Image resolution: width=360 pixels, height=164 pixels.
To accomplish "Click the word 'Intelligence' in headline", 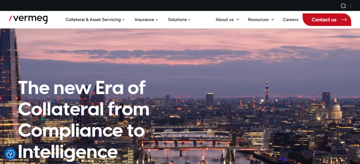I will tap(68, 153).
